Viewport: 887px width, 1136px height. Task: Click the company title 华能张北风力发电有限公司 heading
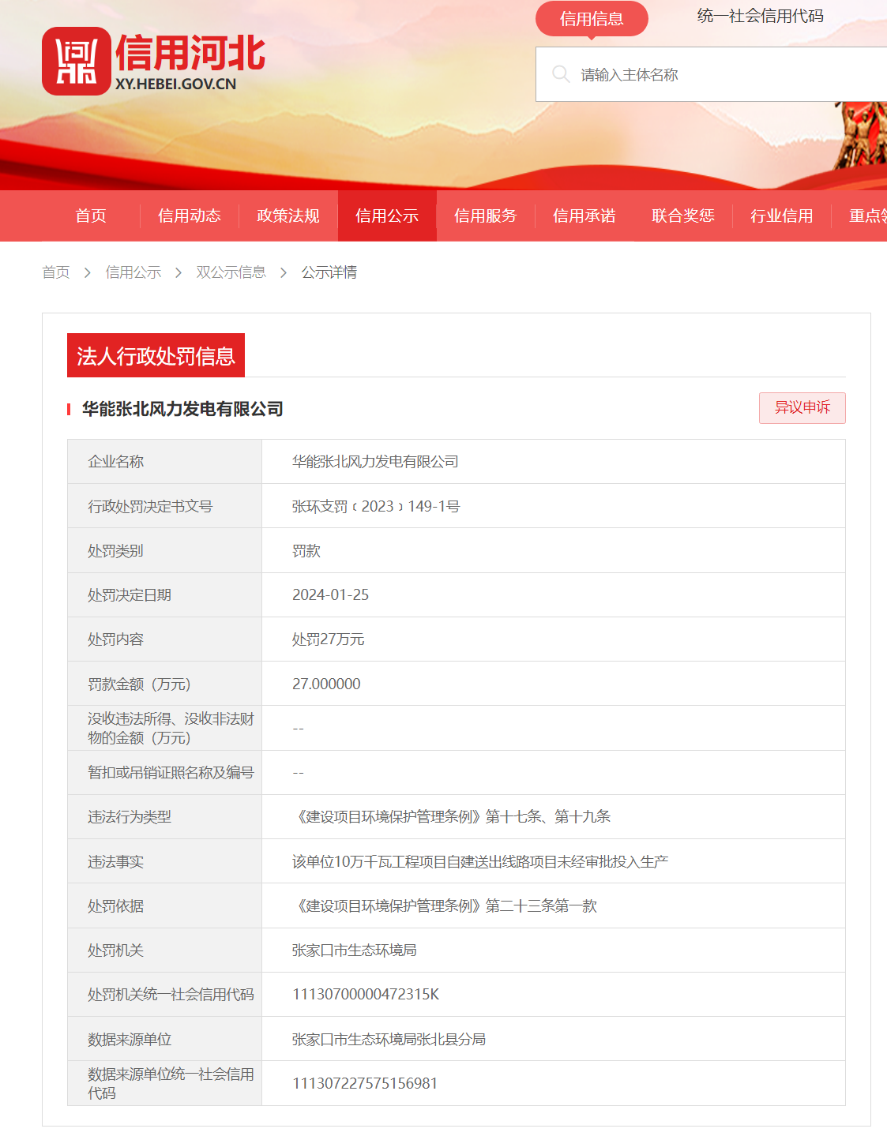[182, 409]
